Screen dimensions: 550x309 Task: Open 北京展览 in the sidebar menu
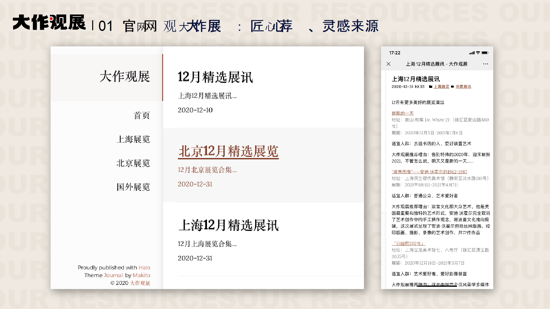coord(133,163)
